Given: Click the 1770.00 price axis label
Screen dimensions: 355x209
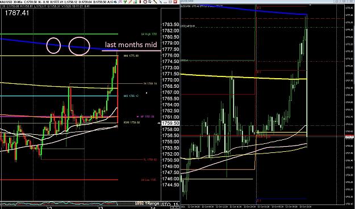Looking at the screenshot, I should (170, 80).
